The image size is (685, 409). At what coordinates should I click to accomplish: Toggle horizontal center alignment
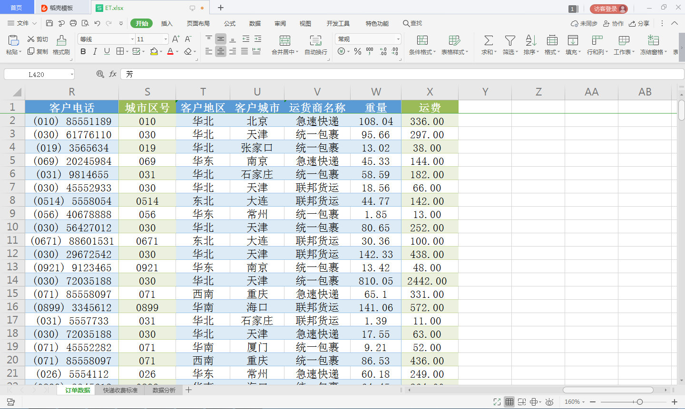click(x=221, y=51)
